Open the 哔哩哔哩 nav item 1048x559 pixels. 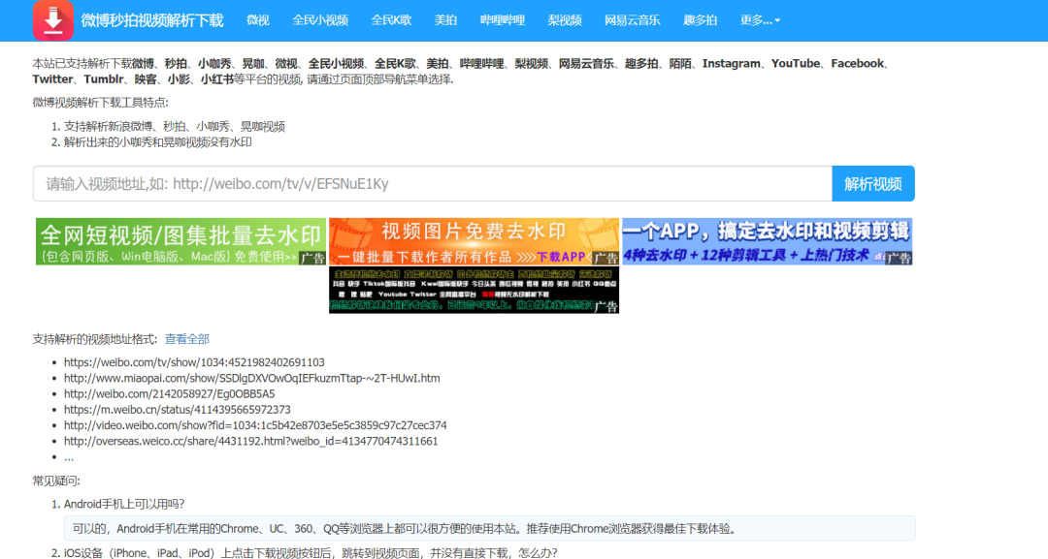pyautogui.click(x=502, y=19)
